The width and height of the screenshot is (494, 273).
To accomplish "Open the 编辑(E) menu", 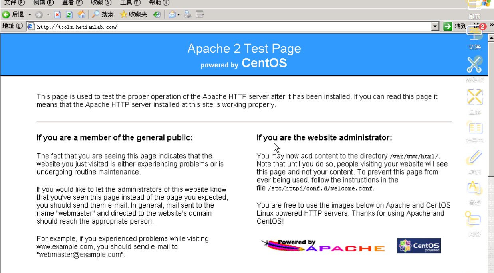I will pos(44,3).
